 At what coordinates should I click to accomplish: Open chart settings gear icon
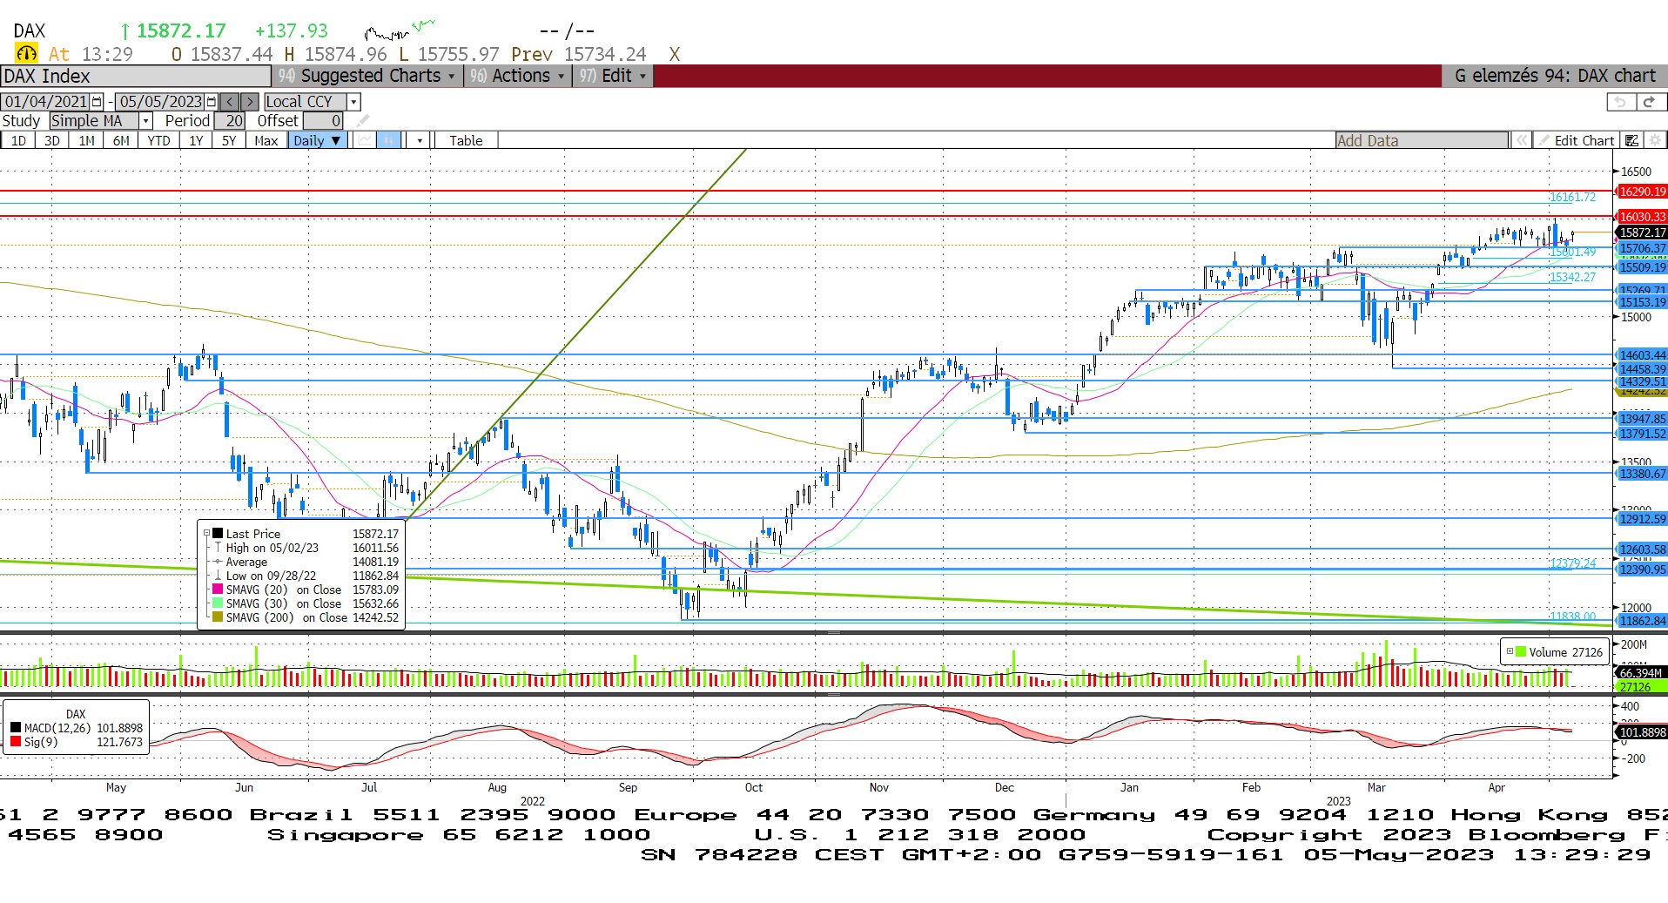click(1655, 140)
